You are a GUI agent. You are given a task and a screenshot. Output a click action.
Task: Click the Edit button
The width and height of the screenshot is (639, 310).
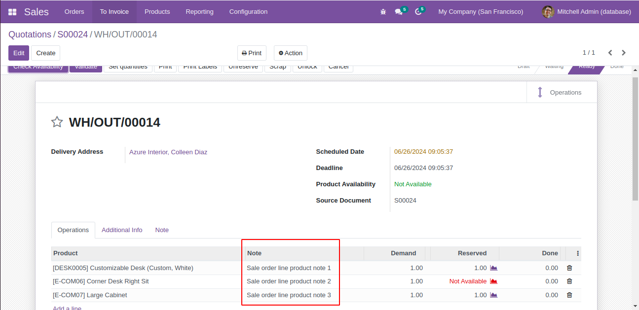pos(19,53)
